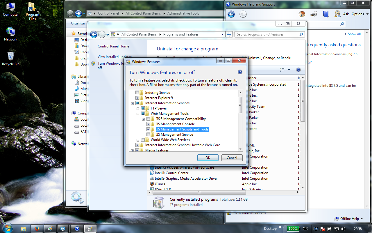Toggle the FTP Server checkbox
The width and height of the screenshot is (372, 233).
(x=143, y=108)
